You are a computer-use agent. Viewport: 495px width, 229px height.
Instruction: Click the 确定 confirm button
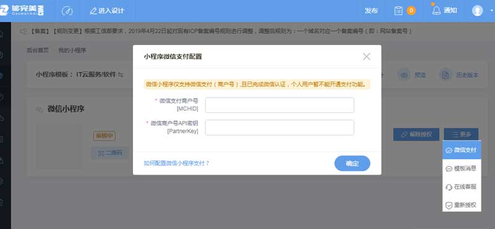coord(352,164)
